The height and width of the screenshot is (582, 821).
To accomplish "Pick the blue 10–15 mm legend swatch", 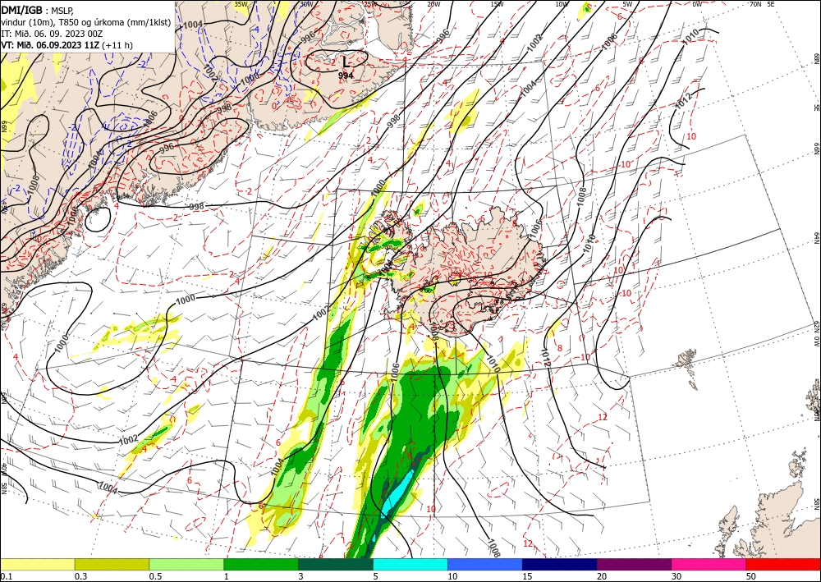I will pos(485,564).
